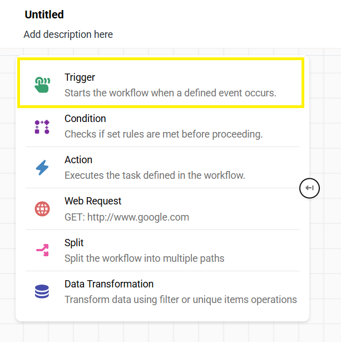Select the Data Transformation label
Viewport: 341px width, 342px height.
click(109, 284)
